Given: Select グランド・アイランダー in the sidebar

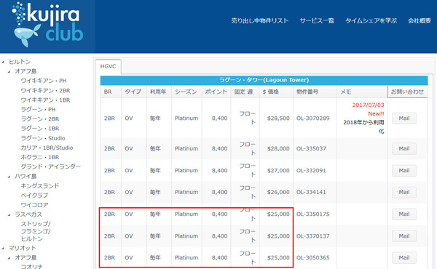Looking at the screenshot, I should pos(51,166).
